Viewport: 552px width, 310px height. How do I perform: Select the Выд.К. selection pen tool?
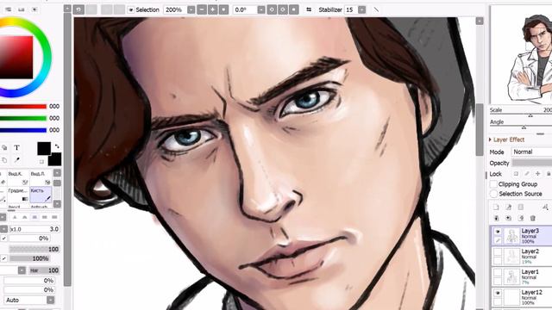point(18,177)
